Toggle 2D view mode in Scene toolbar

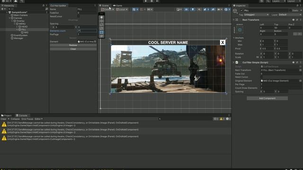point(186,9)
